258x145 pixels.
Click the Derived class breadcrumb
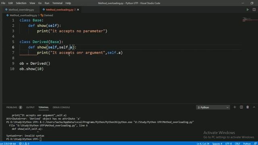[47, 15]
